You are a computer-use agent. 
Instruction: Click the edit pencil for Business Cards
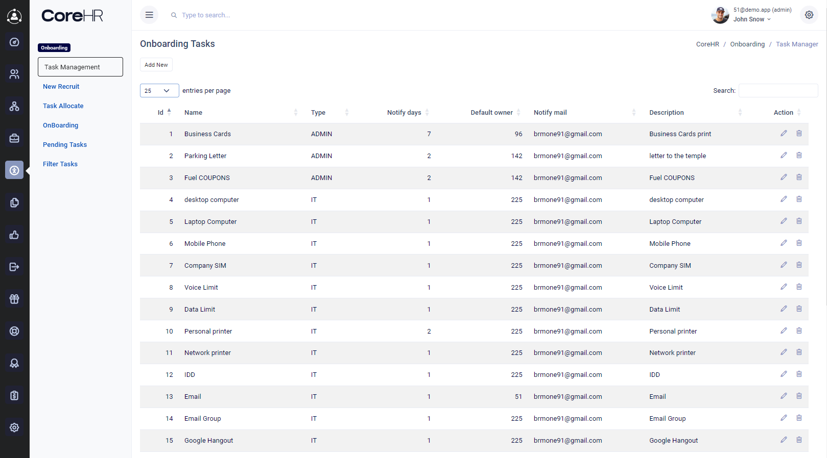(784, 134)
